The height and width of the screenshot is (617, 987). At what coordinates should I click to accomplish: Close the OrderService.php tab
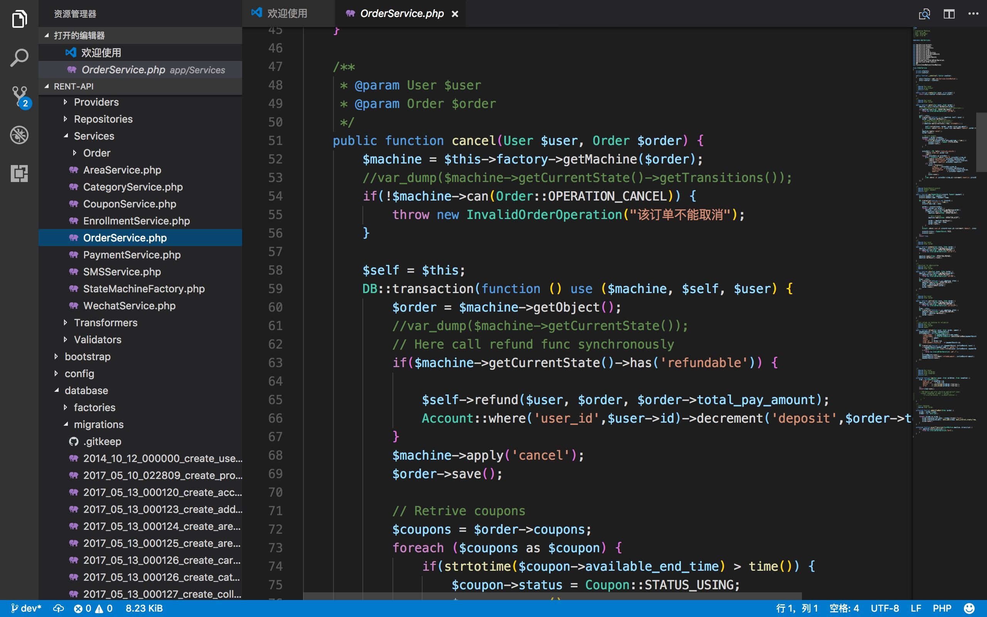(x=455, y=14)
